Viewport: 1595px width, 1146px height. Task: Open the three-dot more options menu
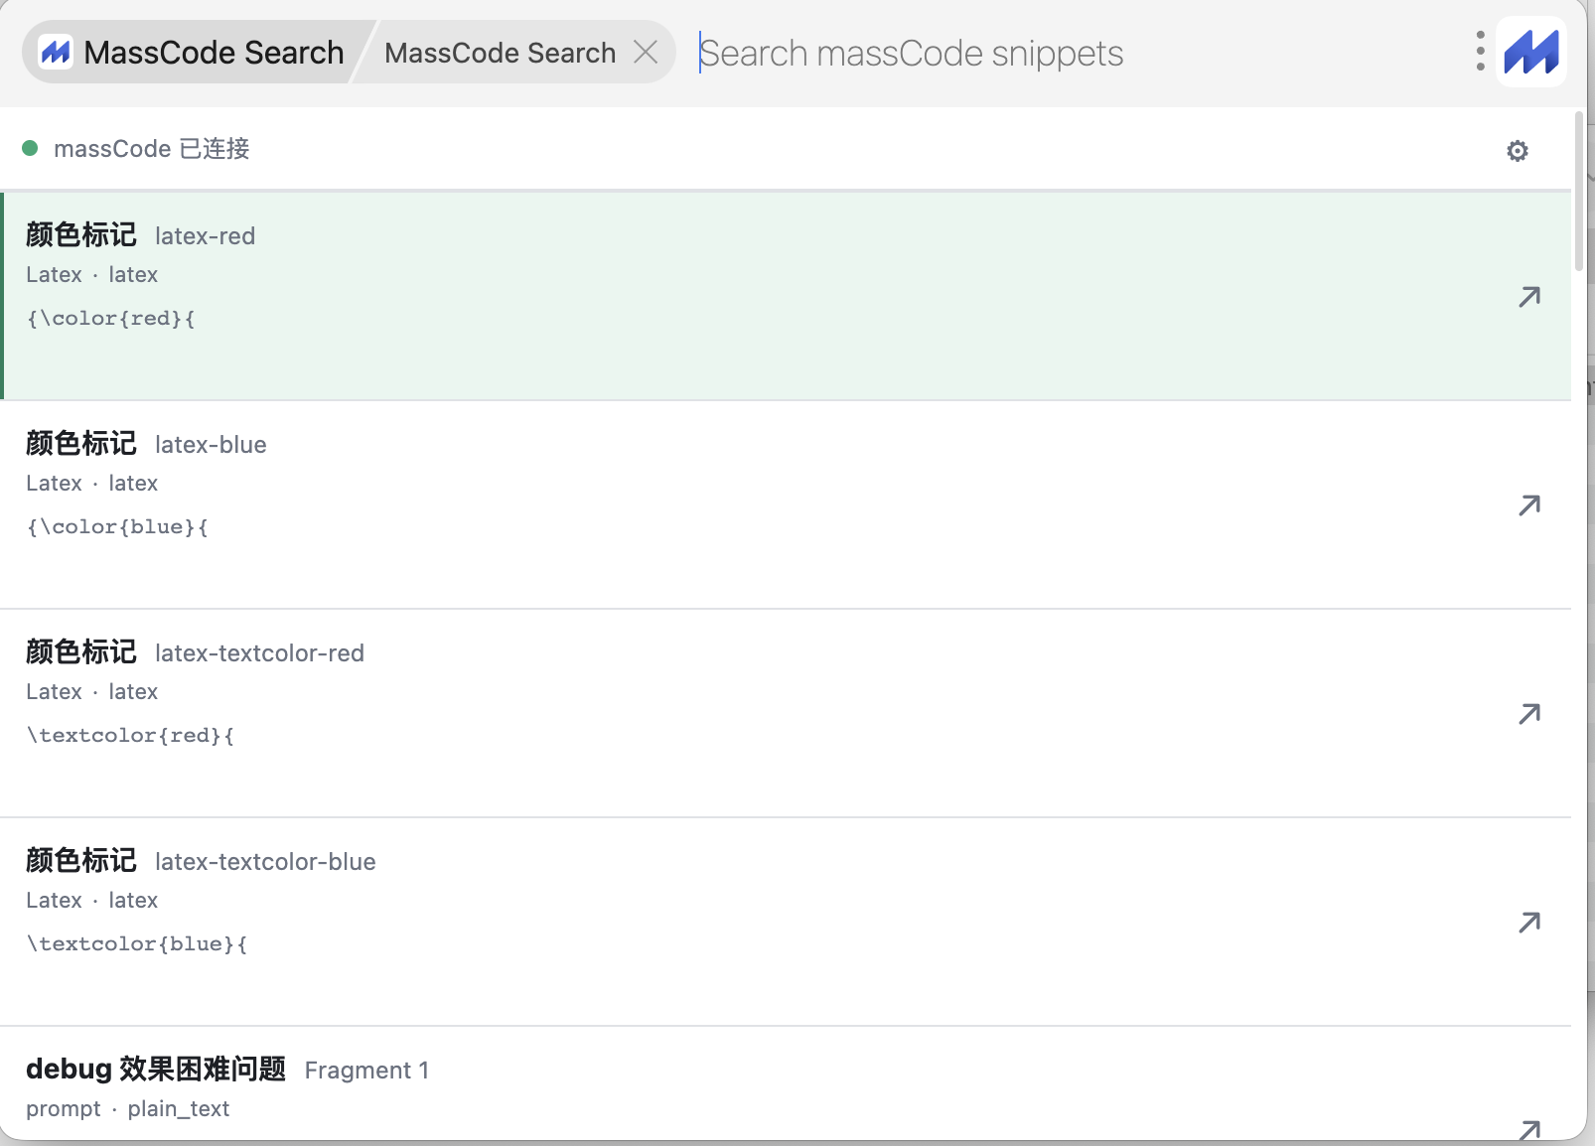pyautogui.click(x=1480, y=52)
